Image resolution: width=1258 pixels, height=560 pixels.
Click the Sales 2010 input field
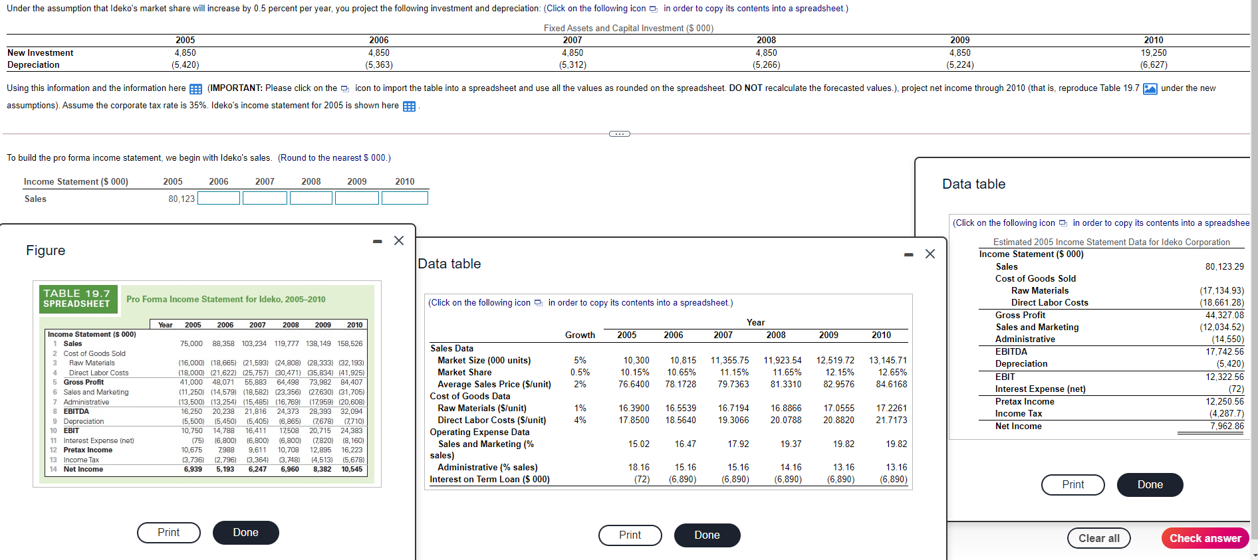click(405, 198)
